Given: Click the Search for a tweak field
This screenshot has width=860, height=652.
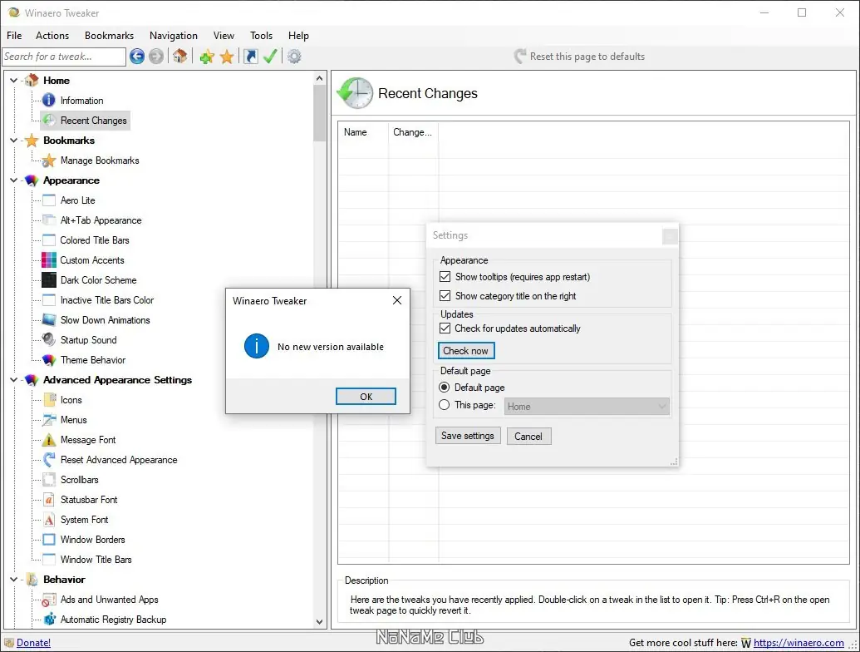Looking at the screenshot, I should pos(64,56).
